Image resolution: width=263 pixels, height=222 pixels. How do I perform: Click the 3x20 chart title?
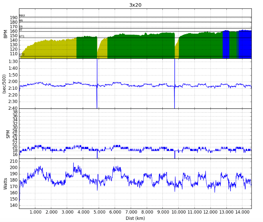(135, 5)
